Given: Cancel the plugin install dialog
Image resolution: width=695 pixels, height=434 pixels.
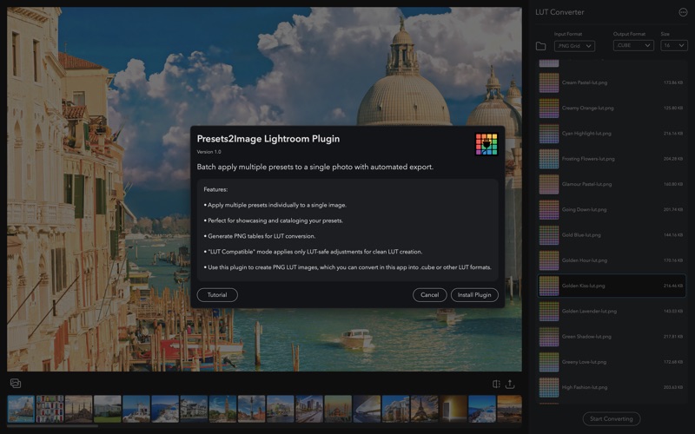Looking at the screenshot, I should point(429,295).
